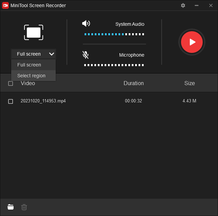Click the Duration column header
218x216 pixels.
pos(133,83)
